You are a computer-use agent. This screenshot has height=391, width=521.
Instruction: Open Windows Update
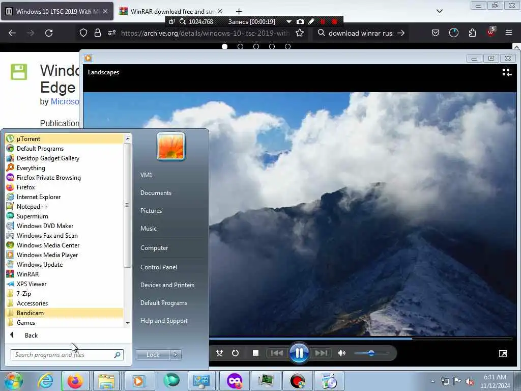coord(64,264)
